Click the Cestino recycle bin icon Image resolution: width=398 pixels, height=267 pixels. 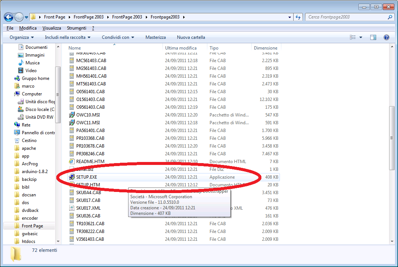(17, 141)
